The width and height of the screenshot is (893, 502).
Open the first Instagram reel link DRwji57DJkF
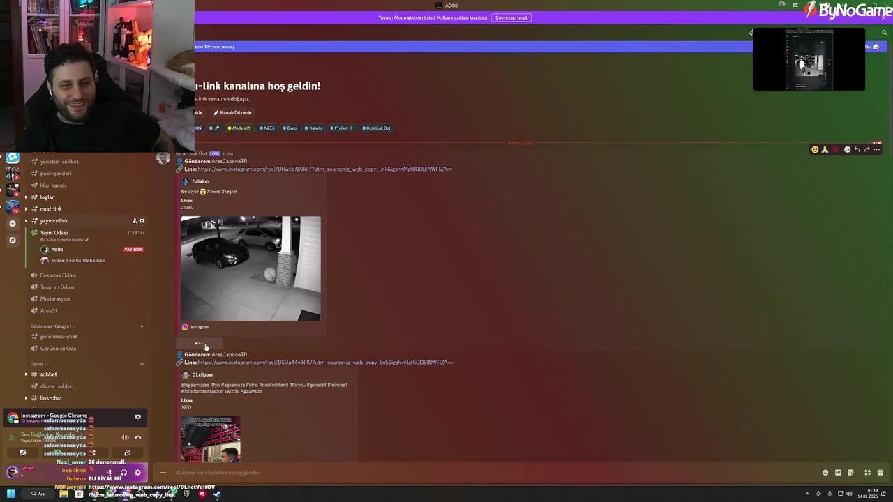(324, 169)
